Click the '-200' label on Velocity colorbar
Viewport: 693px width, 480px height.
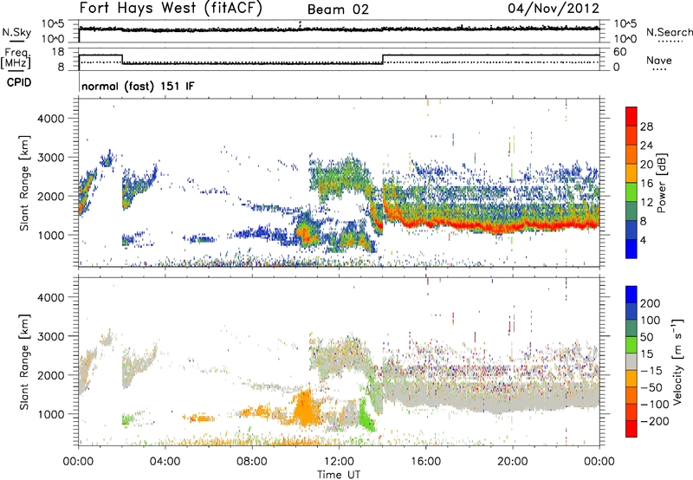655,421
